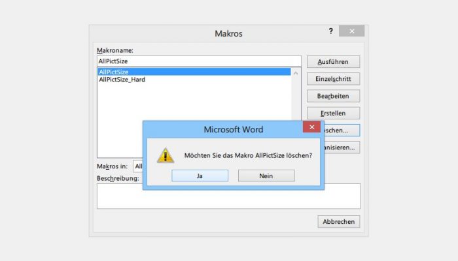Click the partially hidden Löschen button
The width and height of the screenshot is (458, 261).
click(342, 130)
